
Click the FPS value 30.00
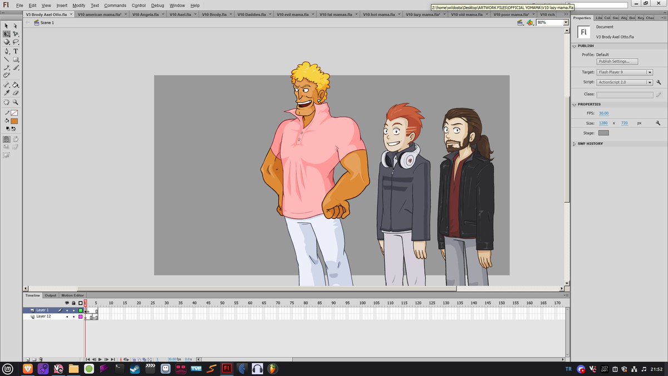(603, 113)
